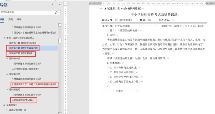Click the navigation pane scrollbar thumb
The width and height of the screenshot is (215, 114).
tap(60, 41)
